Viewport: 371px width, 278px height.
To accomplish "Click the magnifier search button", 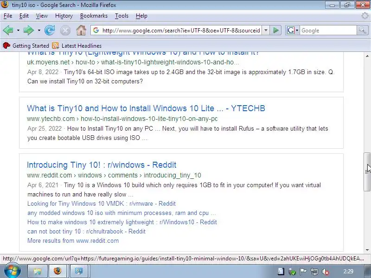I will pyautogui.click(x=363, y=30).
